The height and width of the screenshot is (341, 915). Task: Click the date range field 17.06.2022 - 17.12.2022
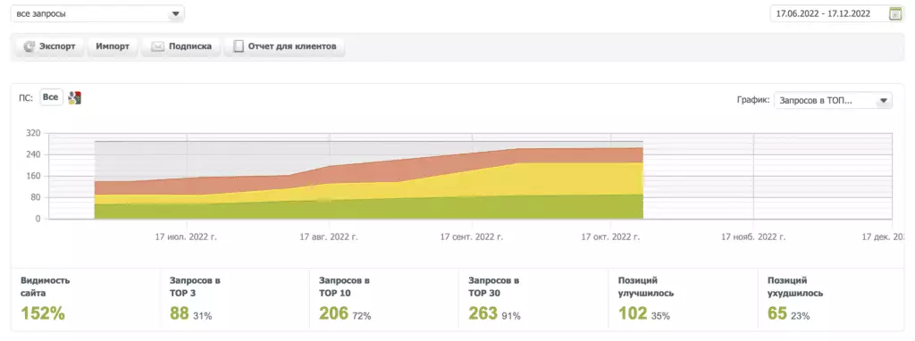(828, 14)
